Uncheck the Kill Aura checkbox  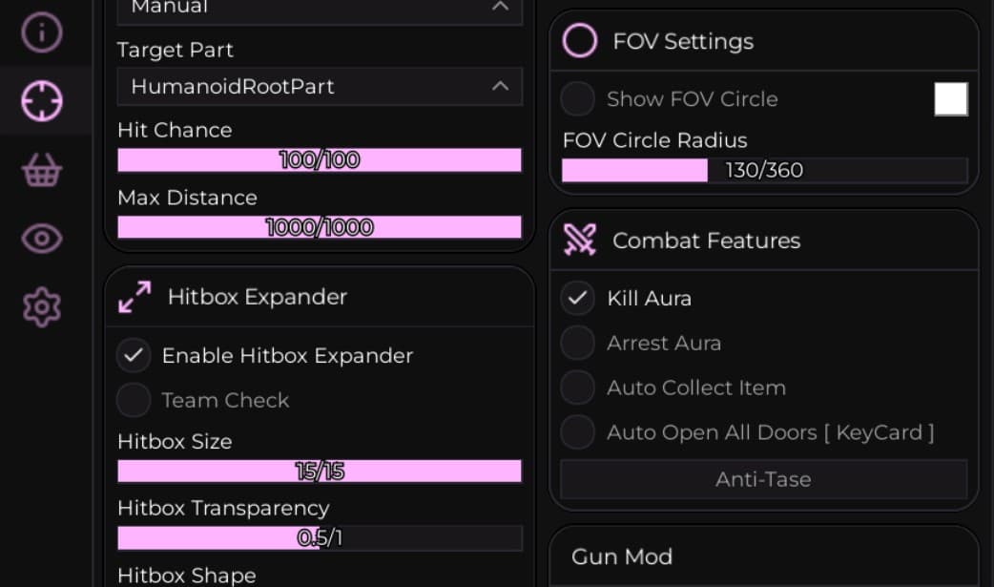pyautogui.click(x=578, y=298)
